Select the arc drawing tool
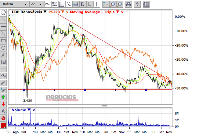The width and height of the screenshot is (199, 136). click(x=3, y=76)
